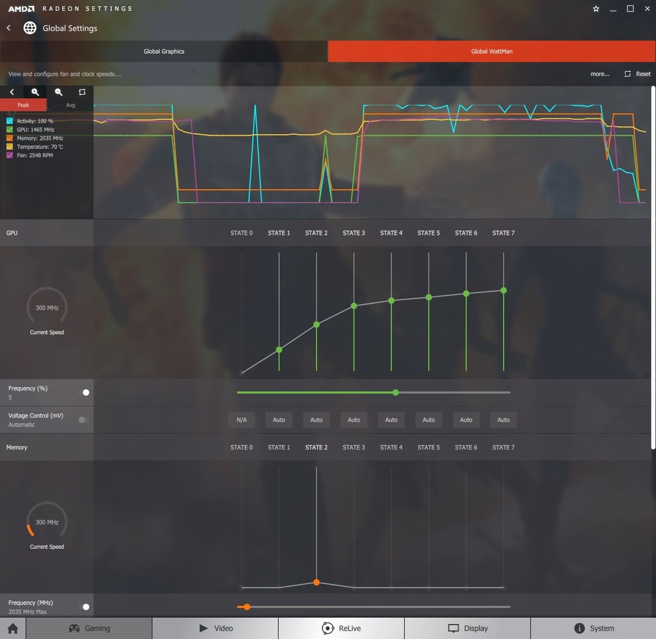This screenshot has height=639, width=656.
Task: Open the Home icon in bottom bar
Action: [x=12, y=628]
